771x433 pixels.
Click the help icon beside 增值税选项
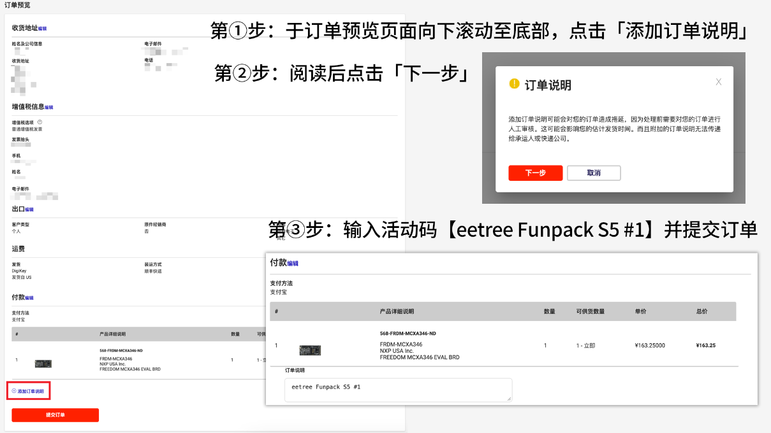pos(40,122)
